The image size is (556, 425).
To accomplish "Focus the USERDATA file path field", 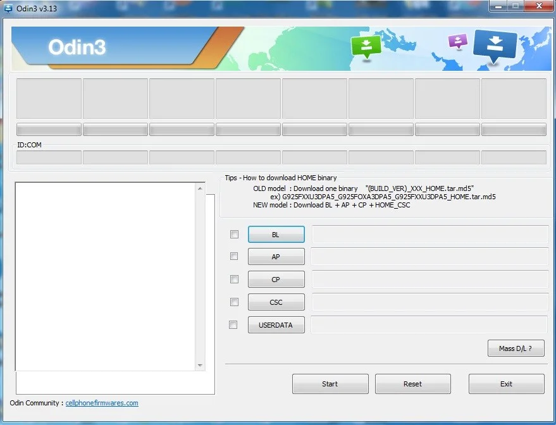I will pyautogui.click(x=429, y=324).
